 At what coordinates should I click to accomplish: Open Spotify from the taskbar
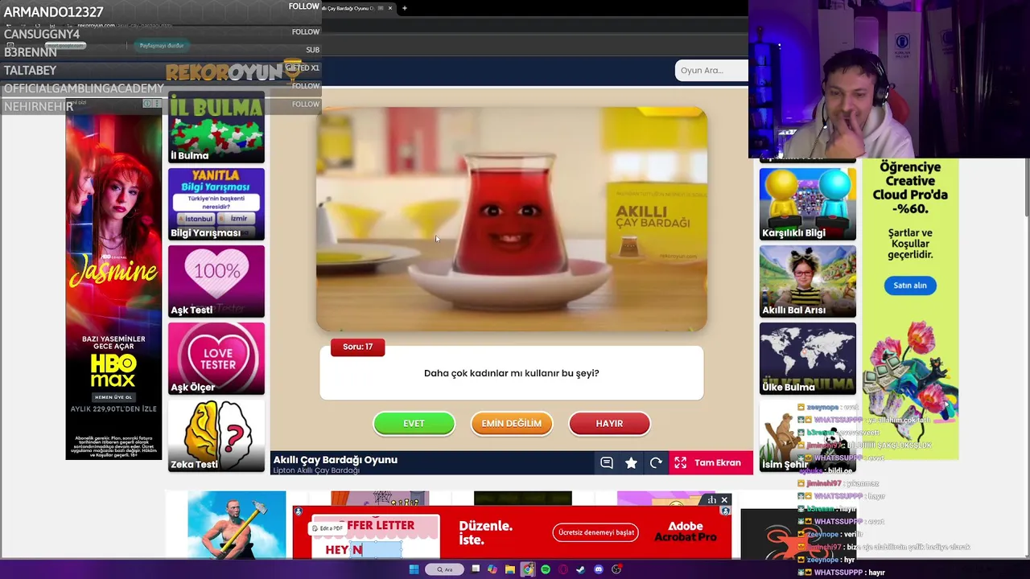coord(546,569)
